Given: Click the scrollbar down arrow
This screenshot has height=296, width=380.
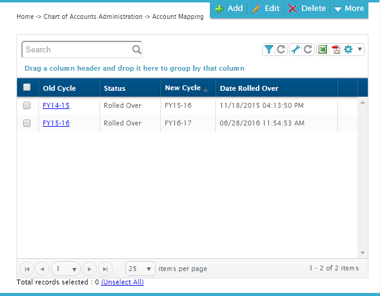Looking at the screenshot, I should [362, 253].
